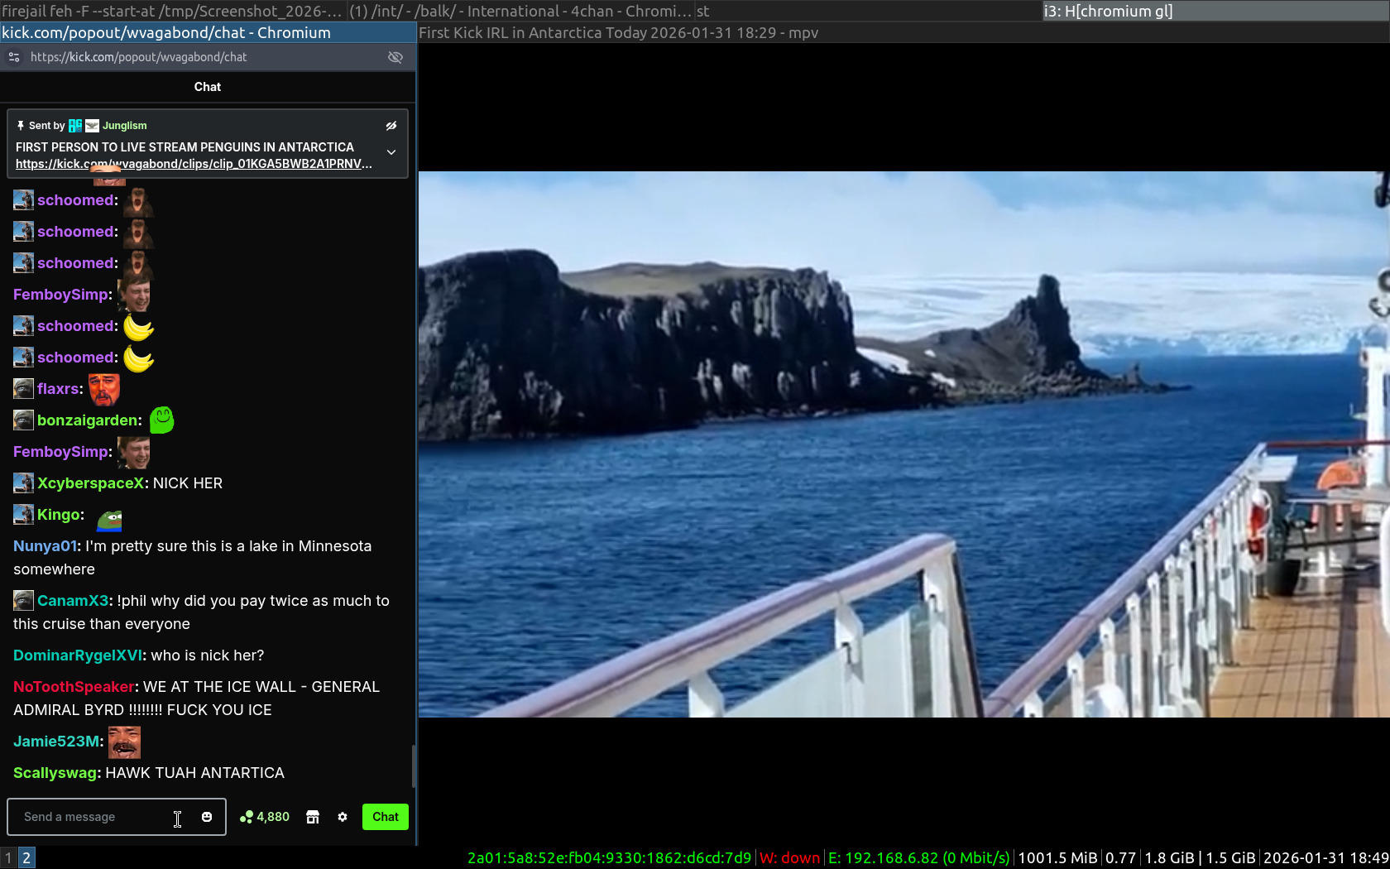Screen dimensions: 1390x869
Task: Click the site information icon in address bar
Action: pos(14,57)
